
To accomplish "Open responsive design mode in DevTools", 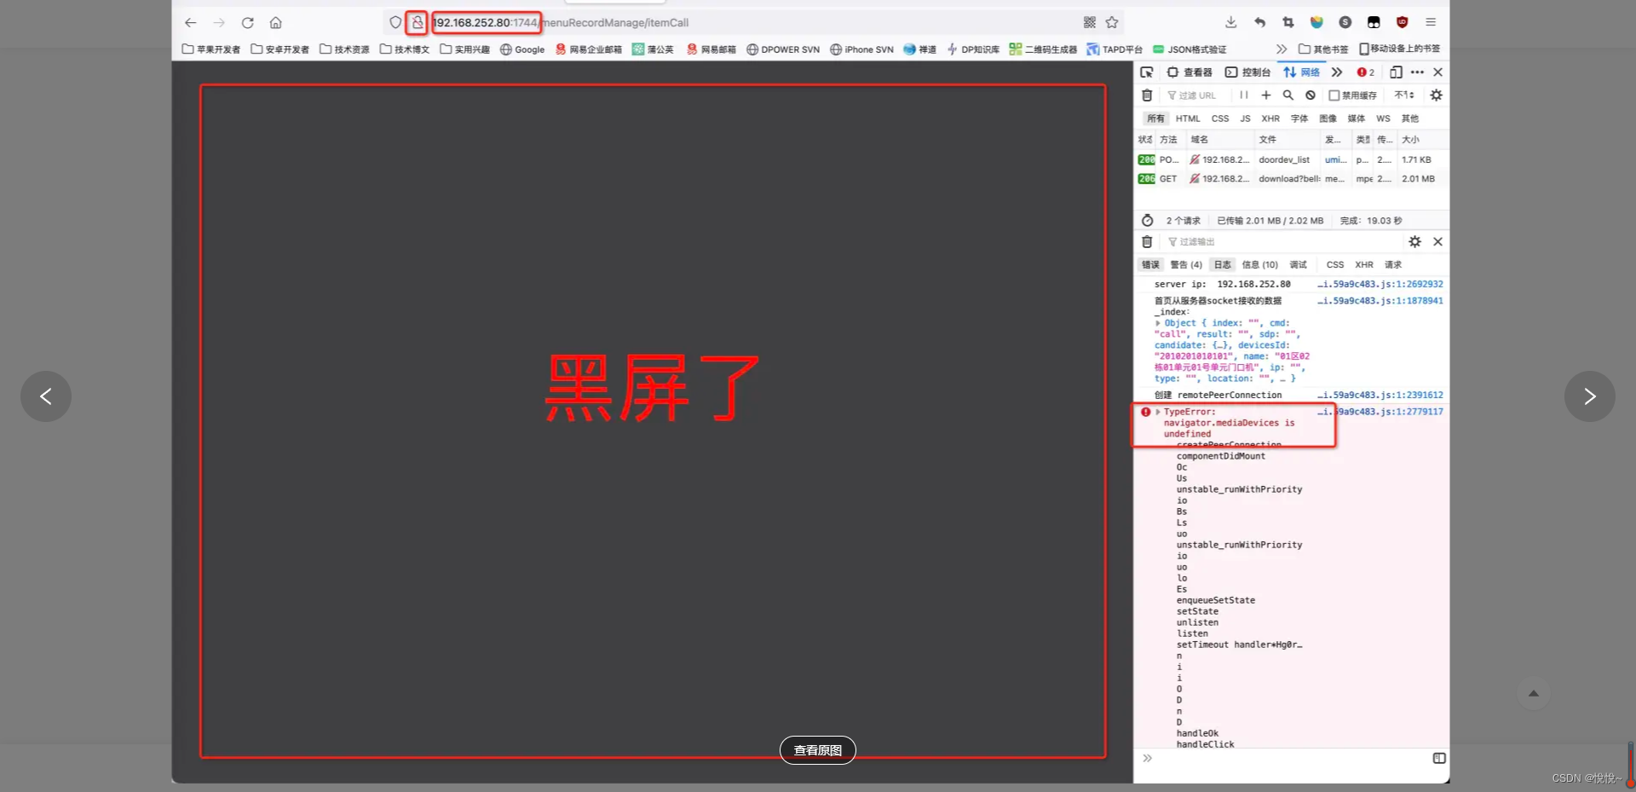I will point(1396,72).
